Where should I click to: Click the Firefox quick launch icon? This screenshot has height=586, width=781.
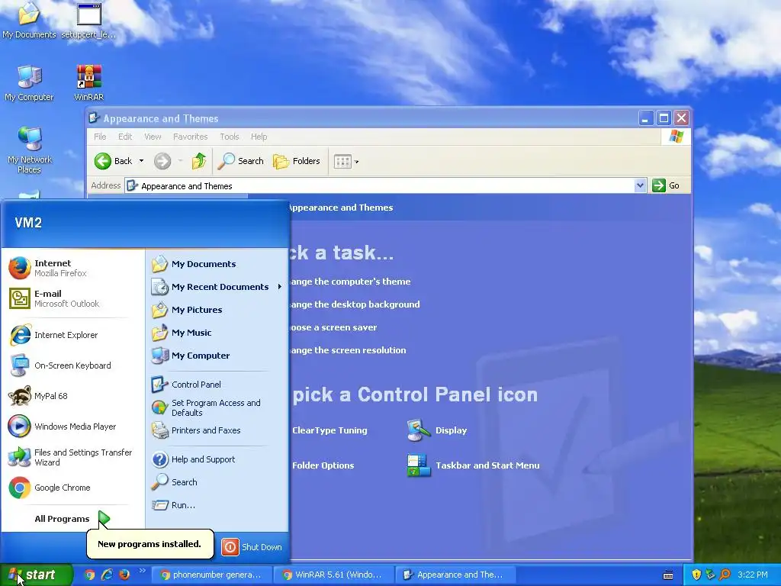[124, 575]
